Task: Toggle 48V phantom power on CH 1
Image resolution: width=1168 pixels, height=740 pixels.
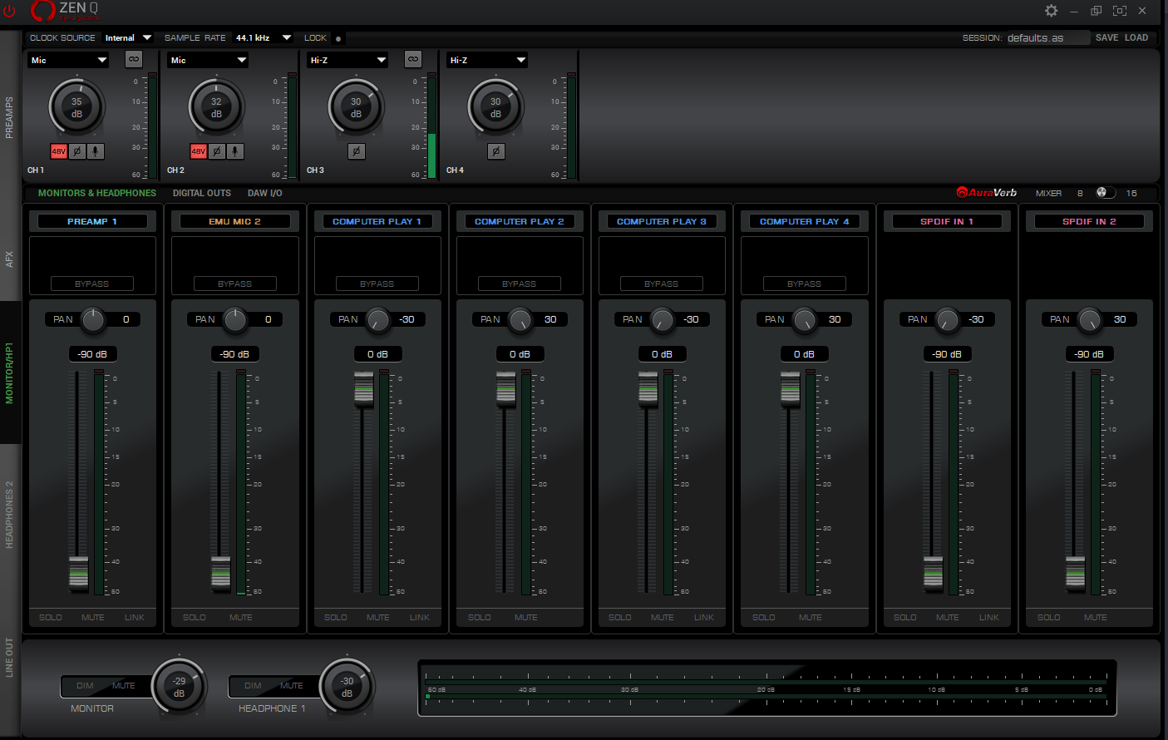Action: (59, 151)
